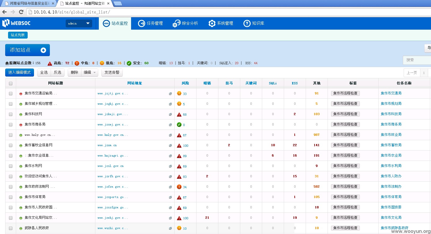Open external link icon for 焦作市交通运输局 row
The image size is (431, 234).
click(x=170, y=94)
